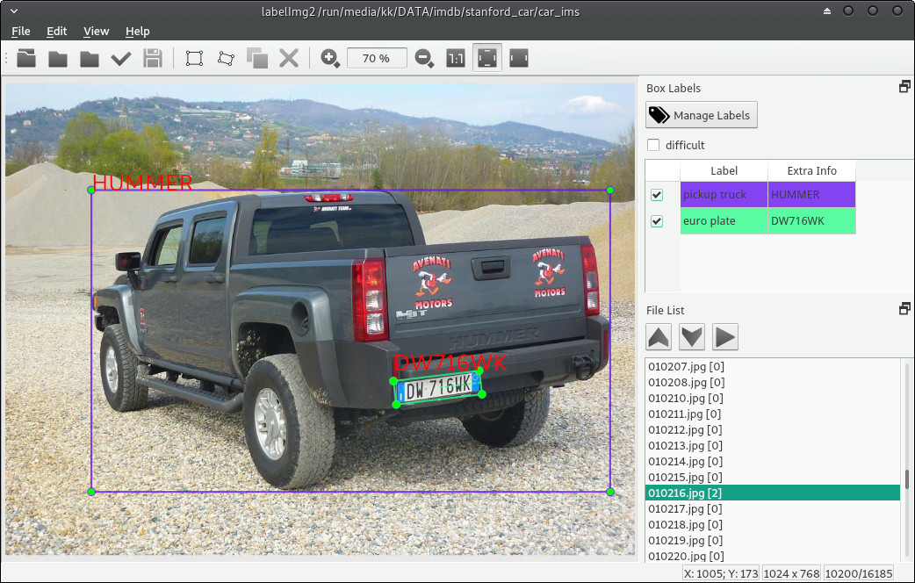Open the Edit menu
The width and height of the screenshot is (915, 583).
(x=56, y=31)
